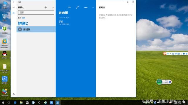
Task: Open Settings gear on taskbar
Action: pyautogui.click(x=39, y=102)
